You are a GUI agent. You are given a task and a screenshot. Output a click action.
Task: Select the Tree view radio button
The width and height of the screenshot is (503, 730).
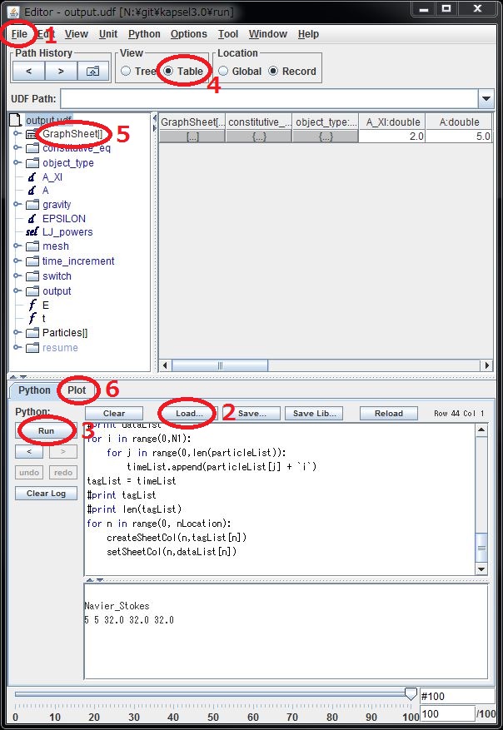(x=126, y=72)
